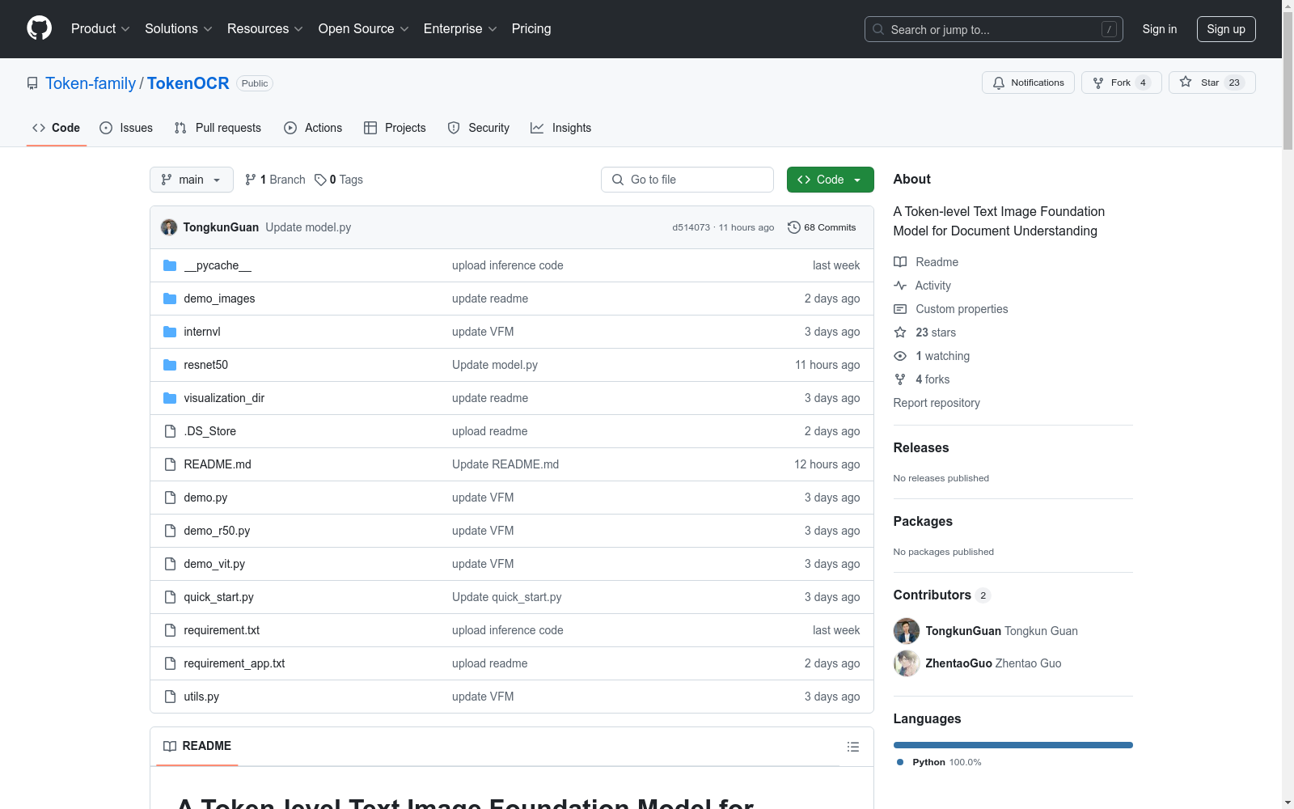Click ZhentaoGuo contributor avatar
The image size is (1294, 809).
tap(907, 663)
